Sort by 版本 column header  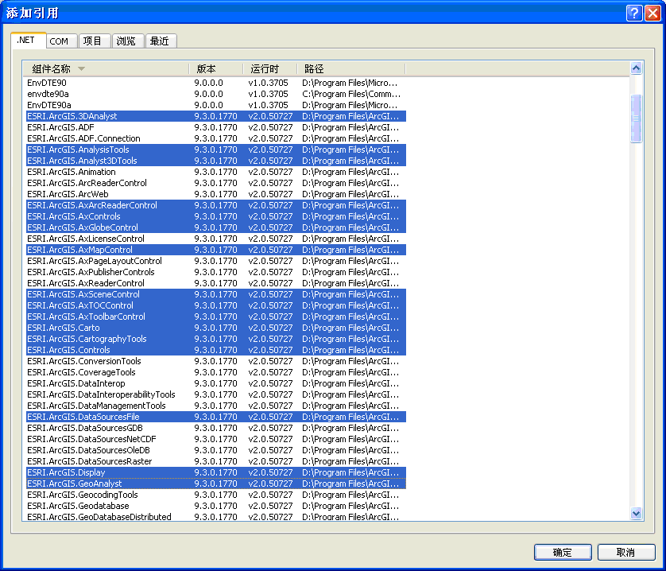(216, 69)
